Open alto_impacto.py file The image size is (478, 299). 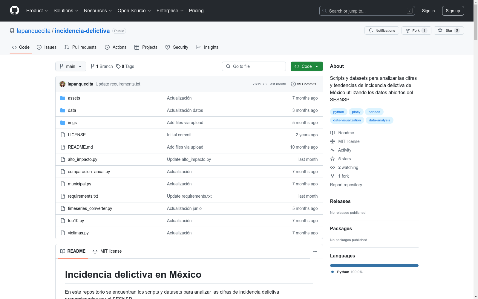(x=82, y=159)
